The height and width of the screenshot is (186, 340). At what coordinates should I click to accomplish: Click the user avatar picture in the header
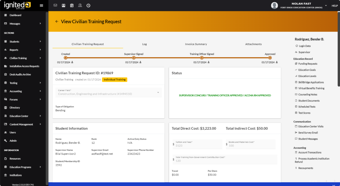pyautogui.click(x=274, y=5)
